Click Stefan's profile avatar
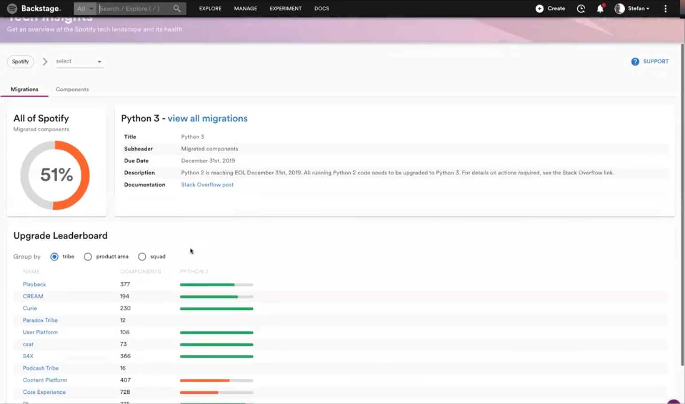 click(x=619, y=8)
